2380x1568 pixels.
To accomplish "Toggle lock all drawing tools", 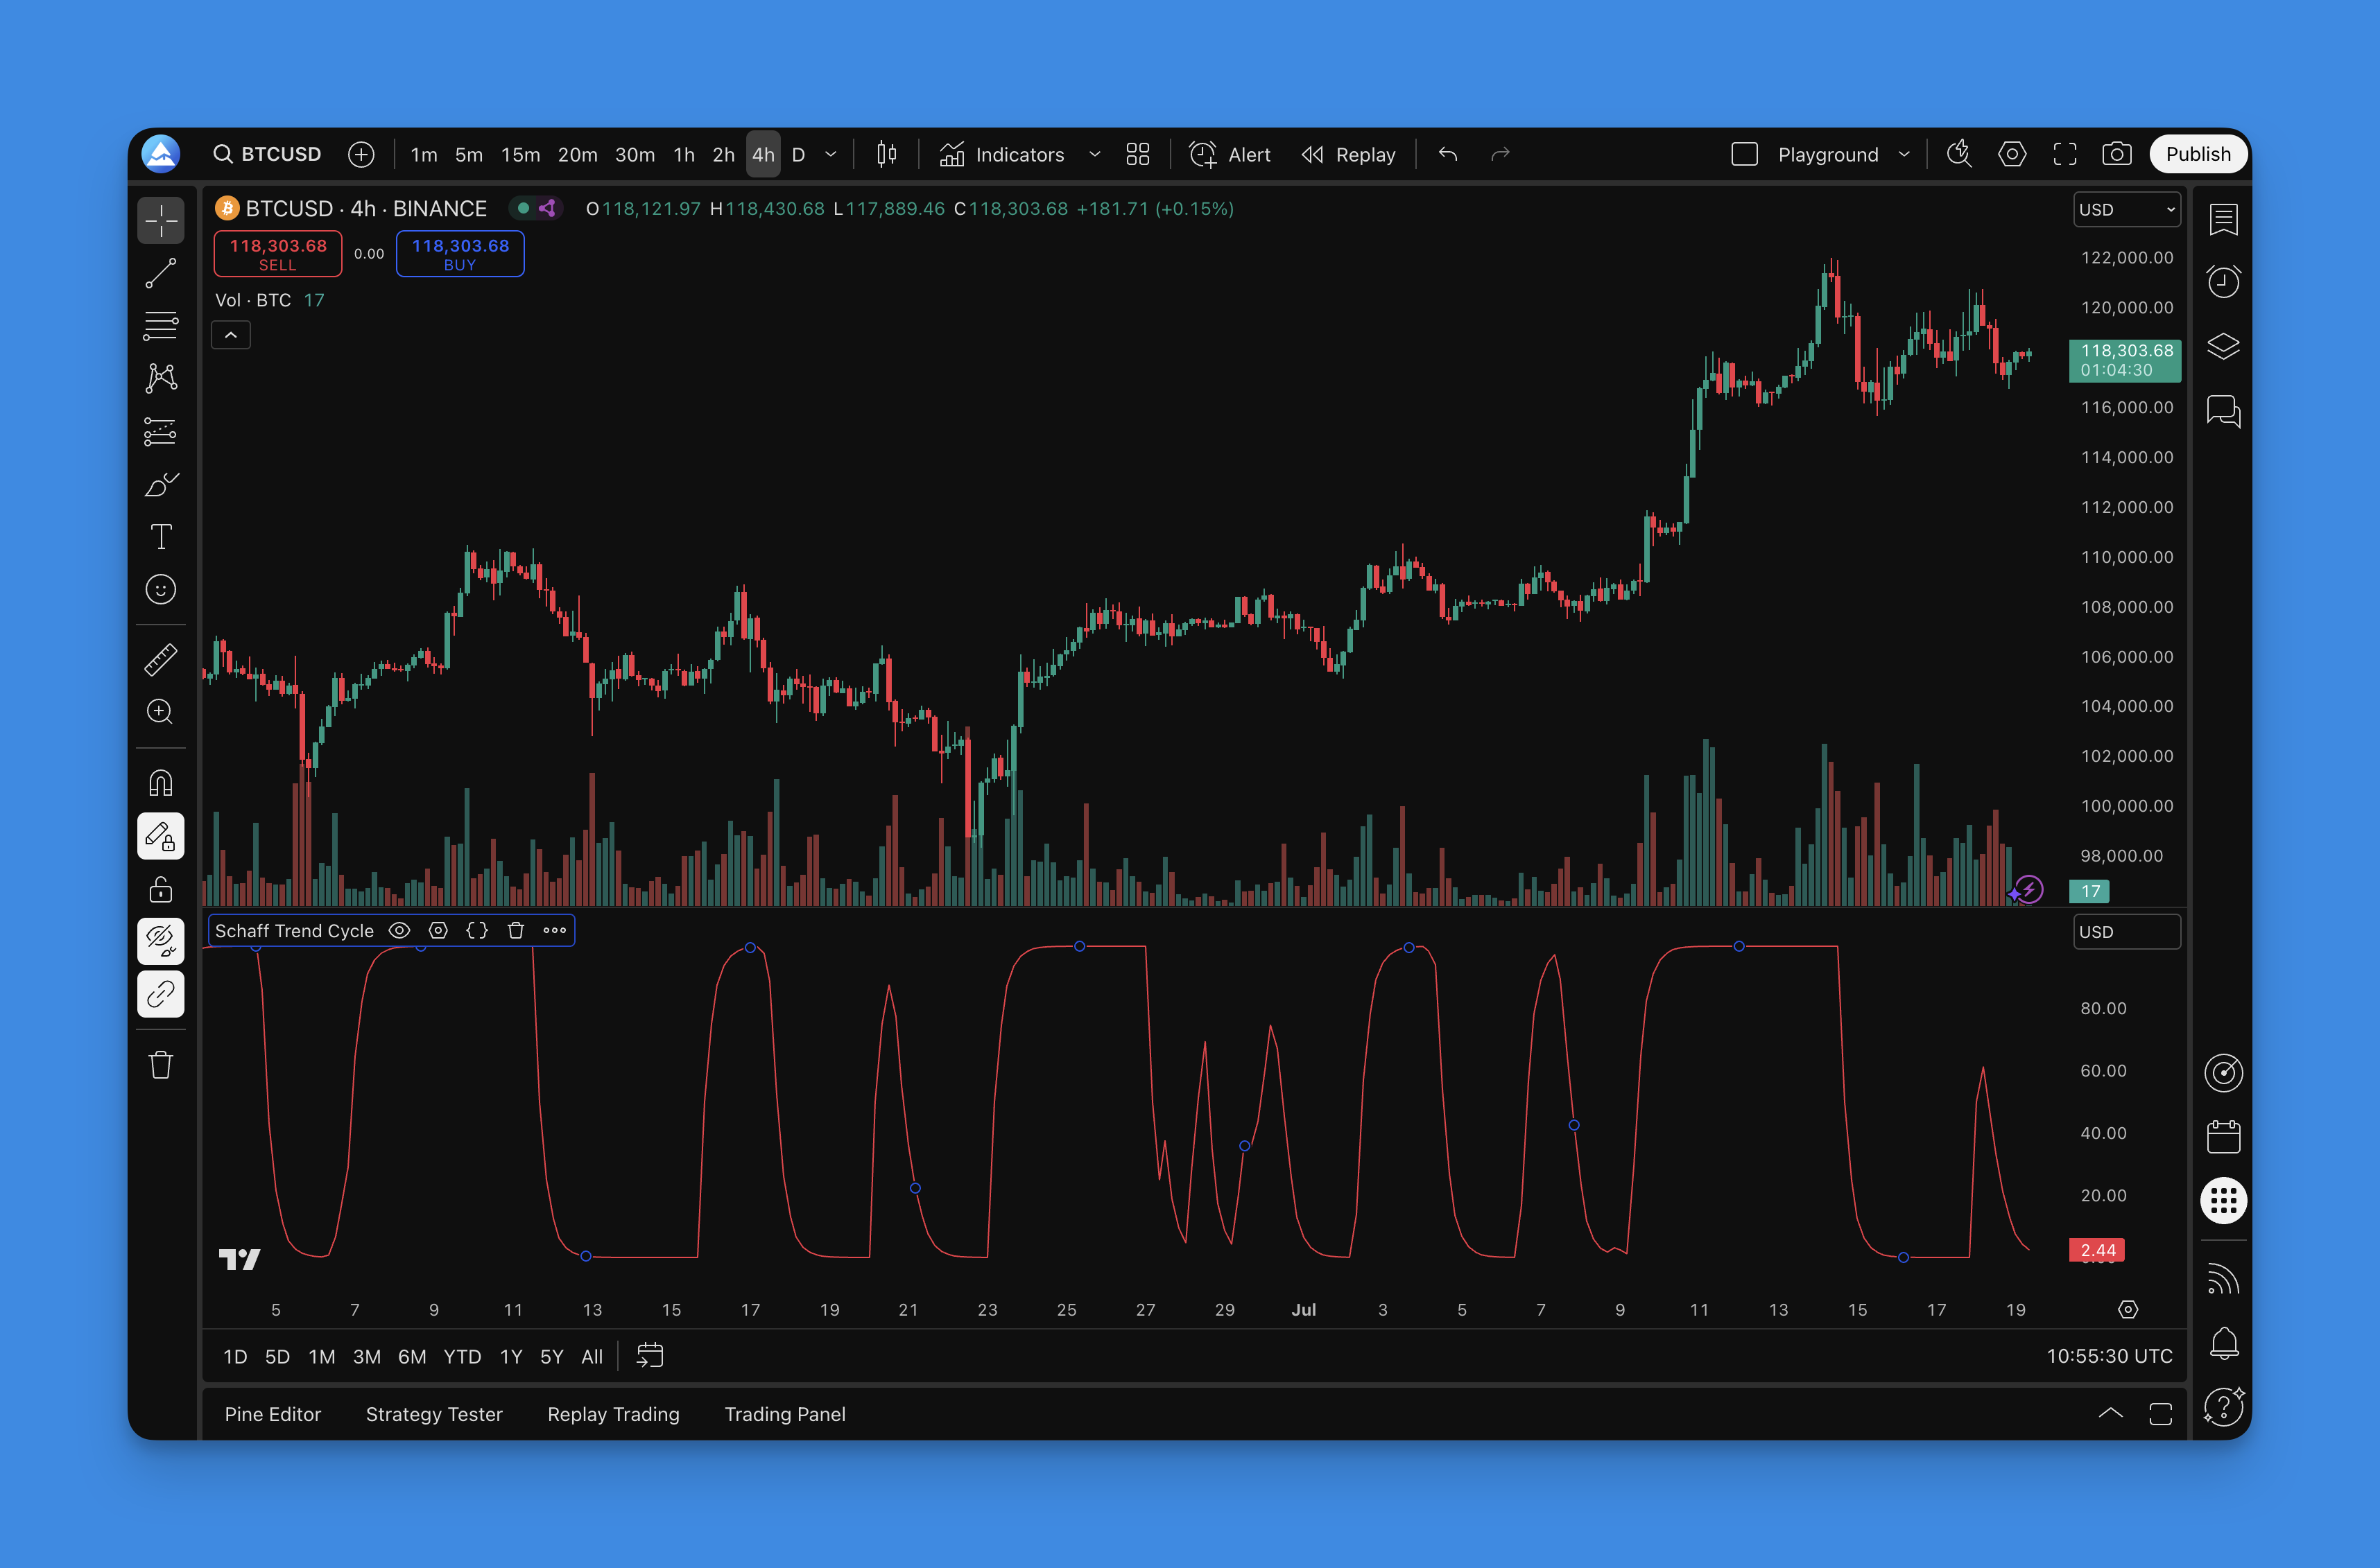I will tap(160, 889).
